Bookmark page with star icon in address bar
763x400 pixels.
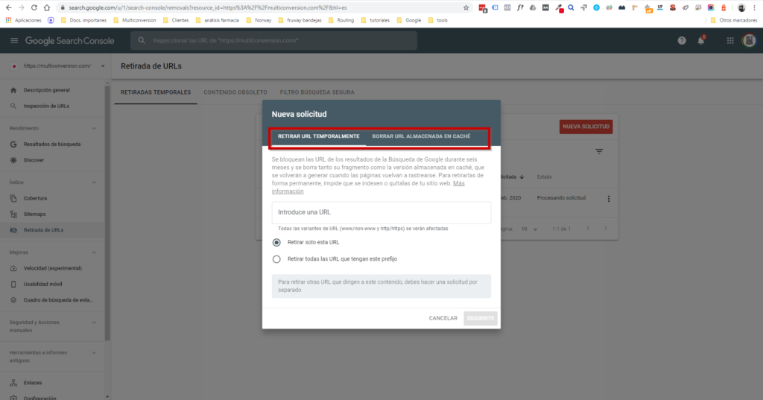(x=466, y=7)
